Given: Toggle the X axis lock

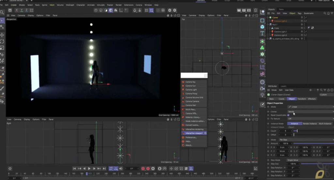Looking at the screenshot, I should 17,10.
